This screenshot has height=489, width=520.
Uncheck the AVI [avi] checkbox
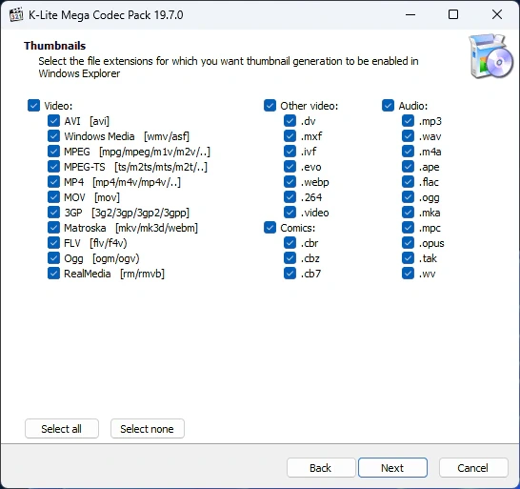point(53,121)
